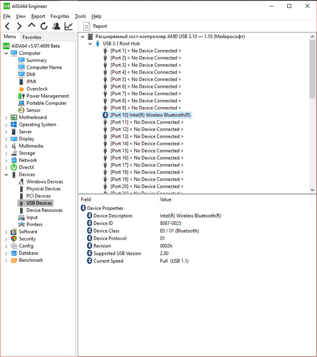Click the AMD USB host controller chip icon
The width and height of the screenshot is (317, 357).
(x=90, y=36)
